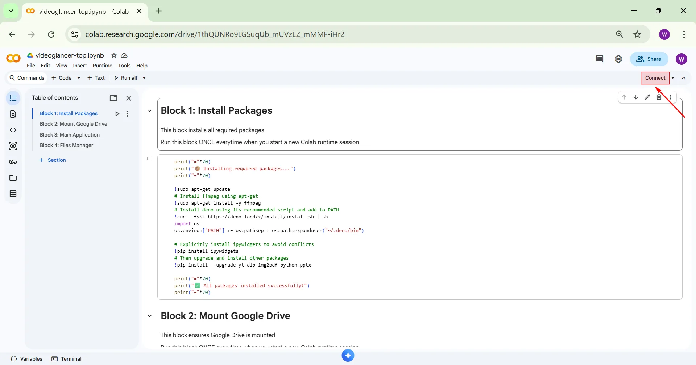Open new browser tab
696x365 pixels.
[x=159, y=11]
